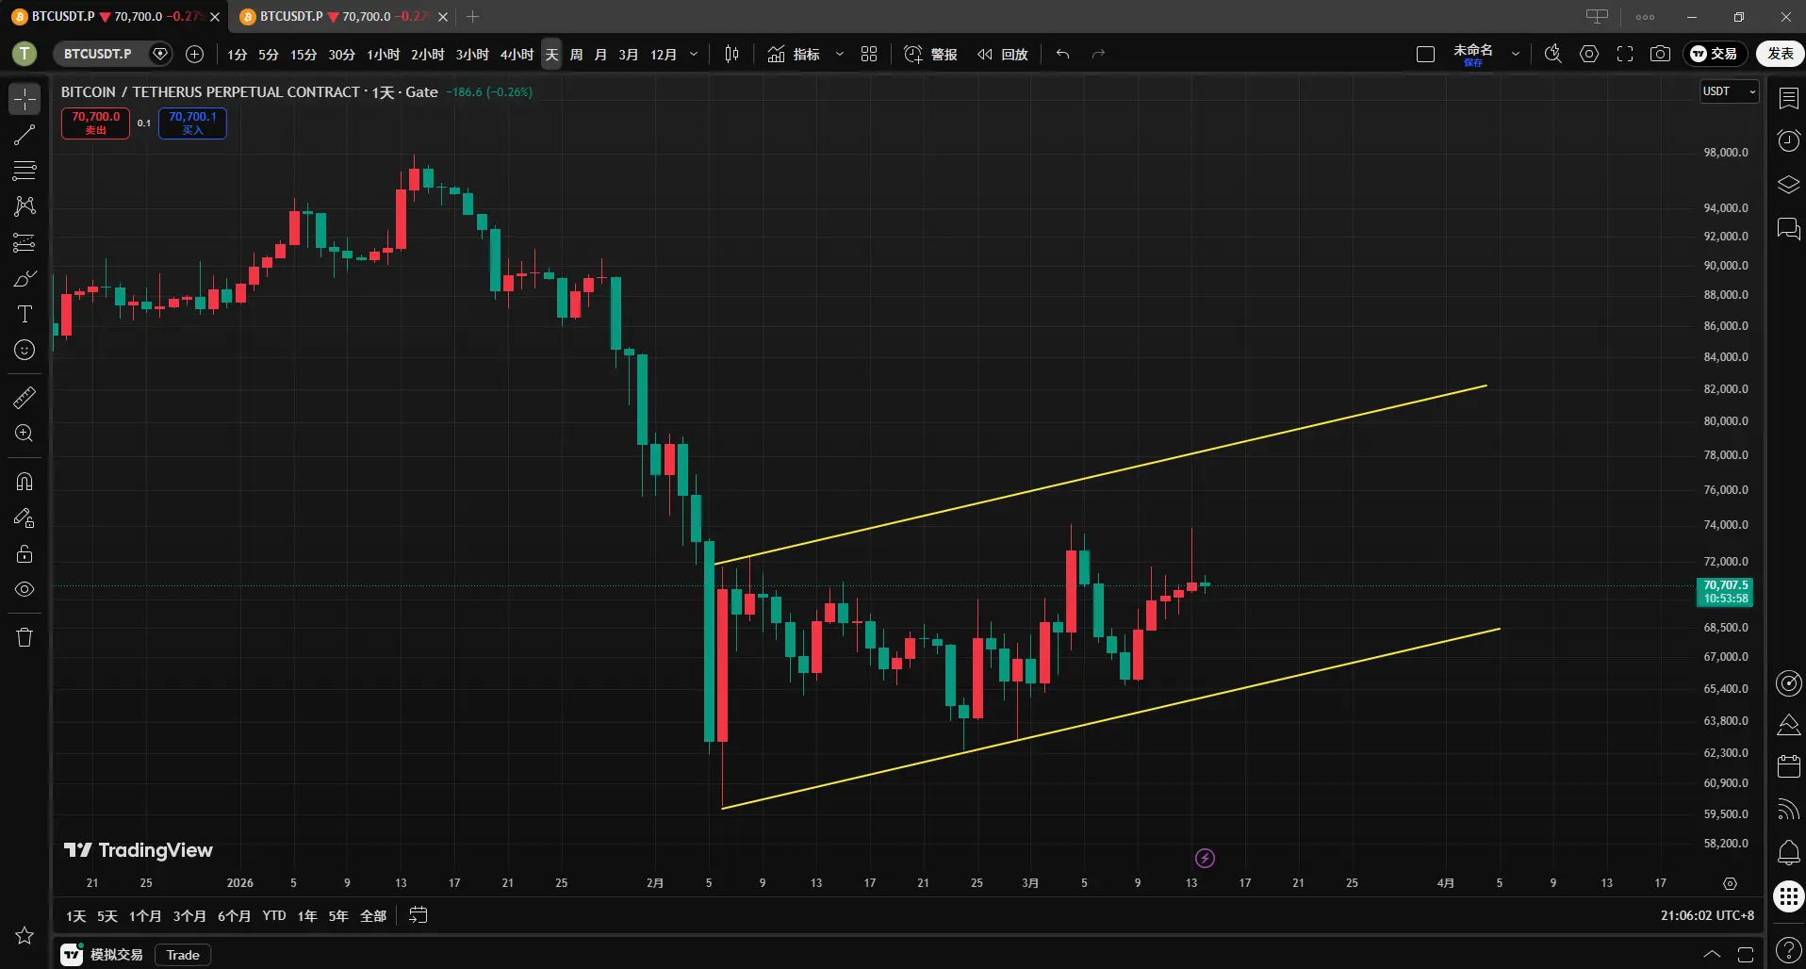Open time axis settings gear
1806x969 pixels.
(x=1730, y=884)
